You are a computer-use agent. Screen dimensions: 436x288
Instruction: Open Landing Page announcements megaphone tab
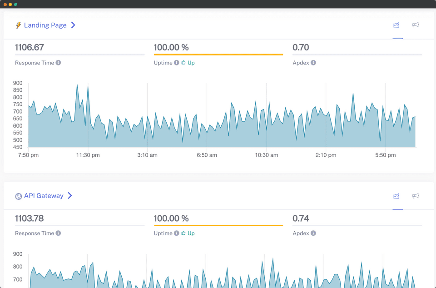point(416,25)
